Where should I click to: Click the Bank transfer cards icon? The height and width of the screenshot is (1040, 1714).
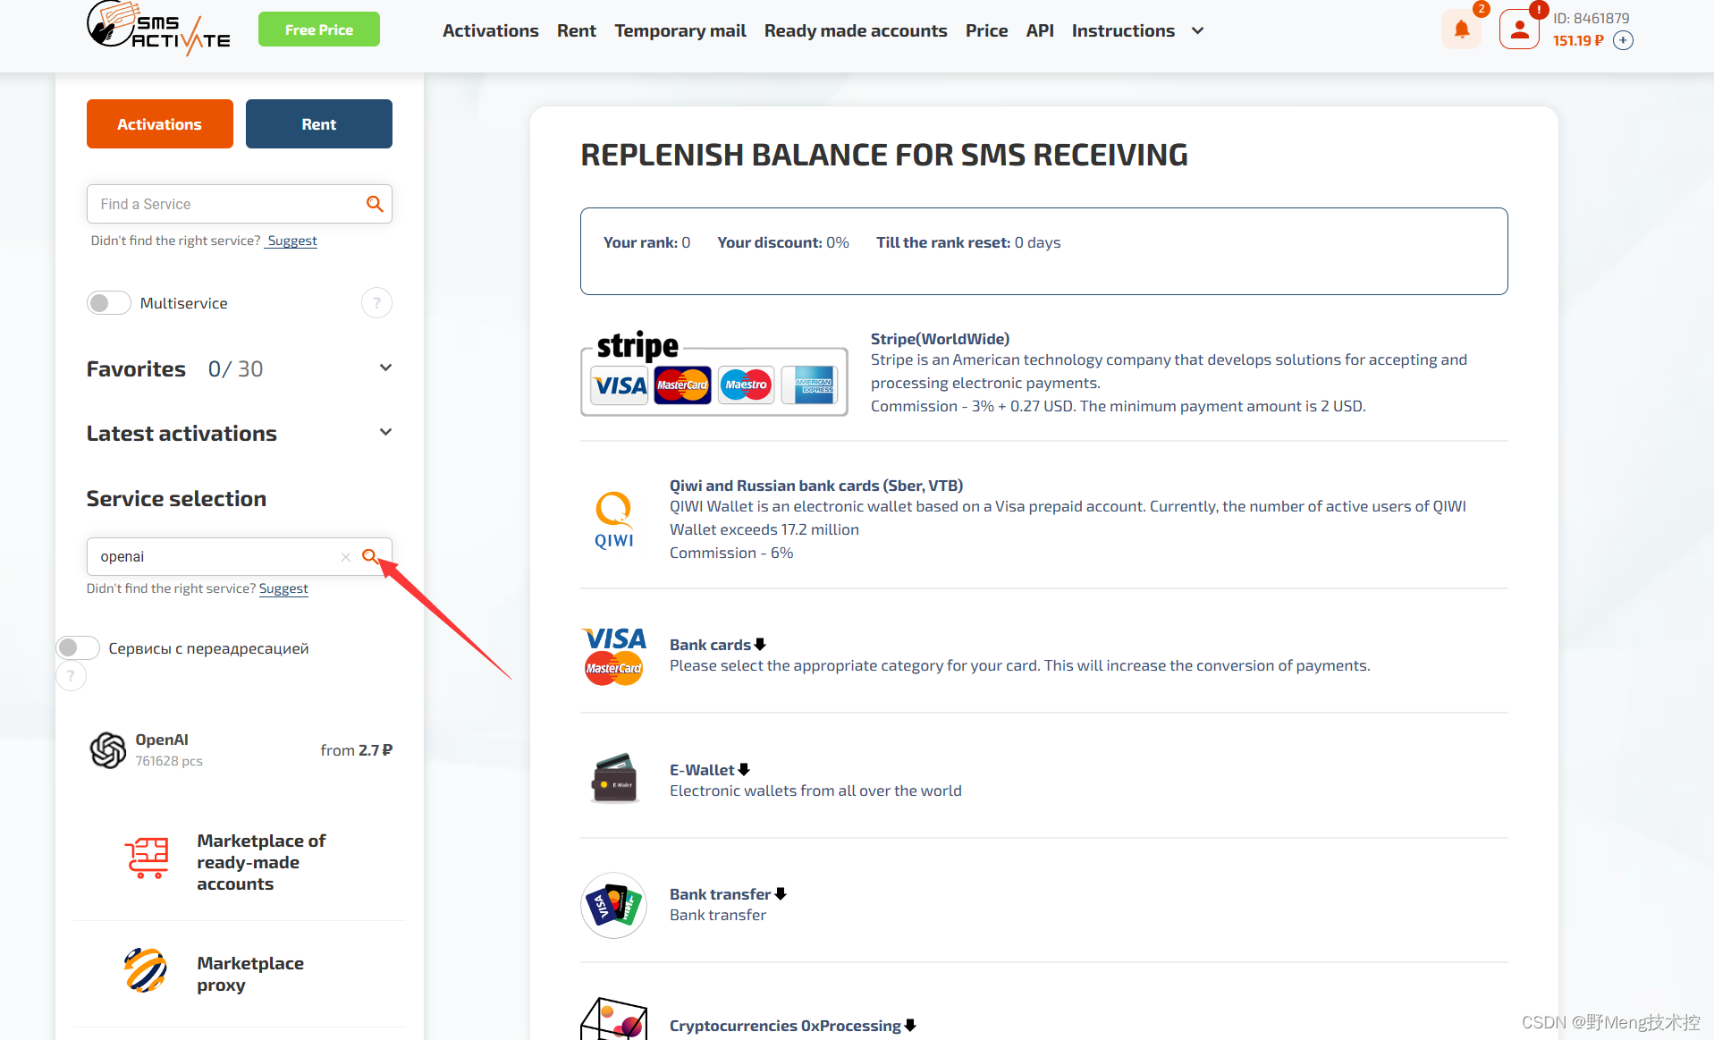pyautogui.click(x=614, y=905)
